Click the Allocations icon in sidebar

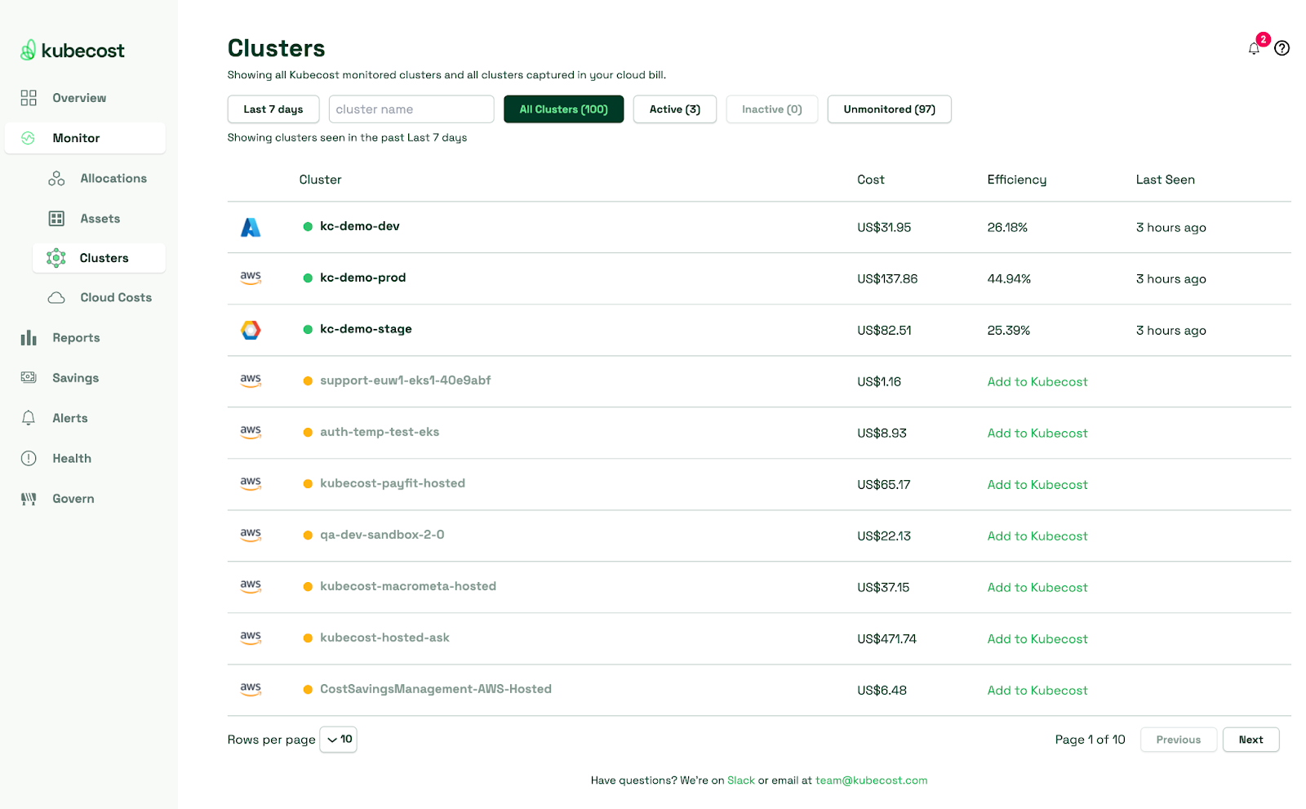tap(56, 178)
